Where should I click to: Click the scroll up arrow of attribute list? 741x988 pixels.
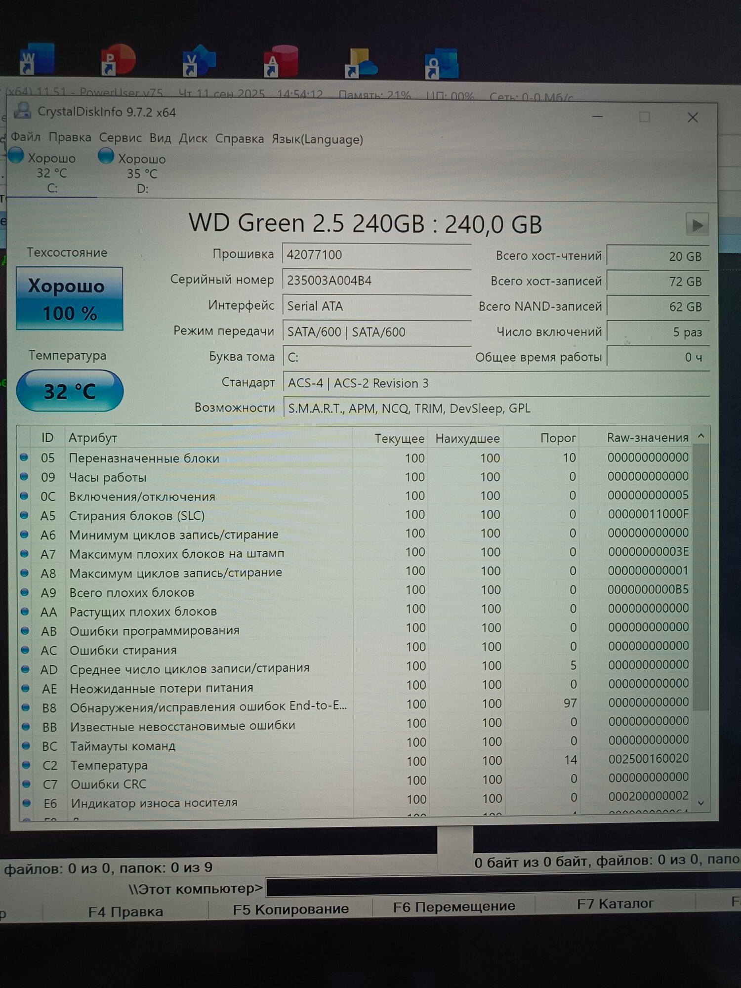pos(700,436)
